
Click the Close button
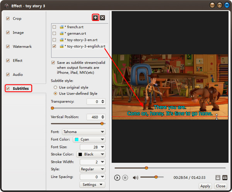click(x=220, y=186)
